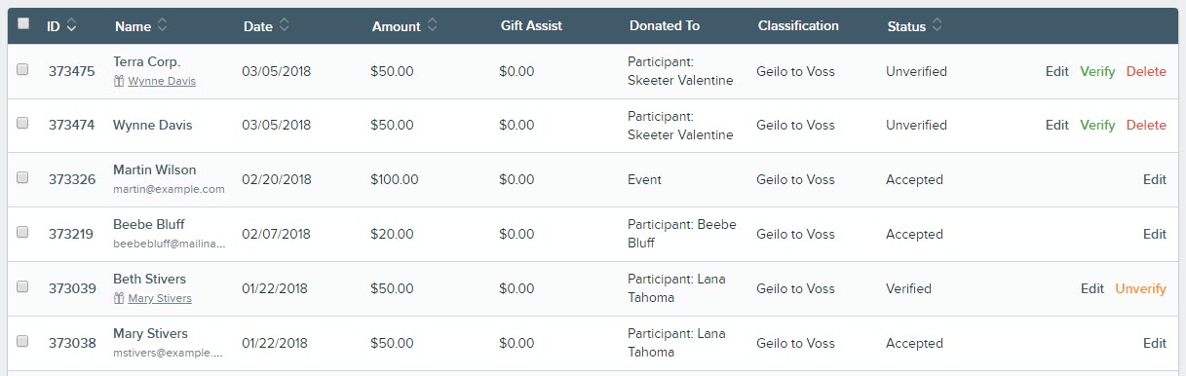1186x376 pixels.
Task: Sort by Name using sort arrows
Action: click(162, 25)
